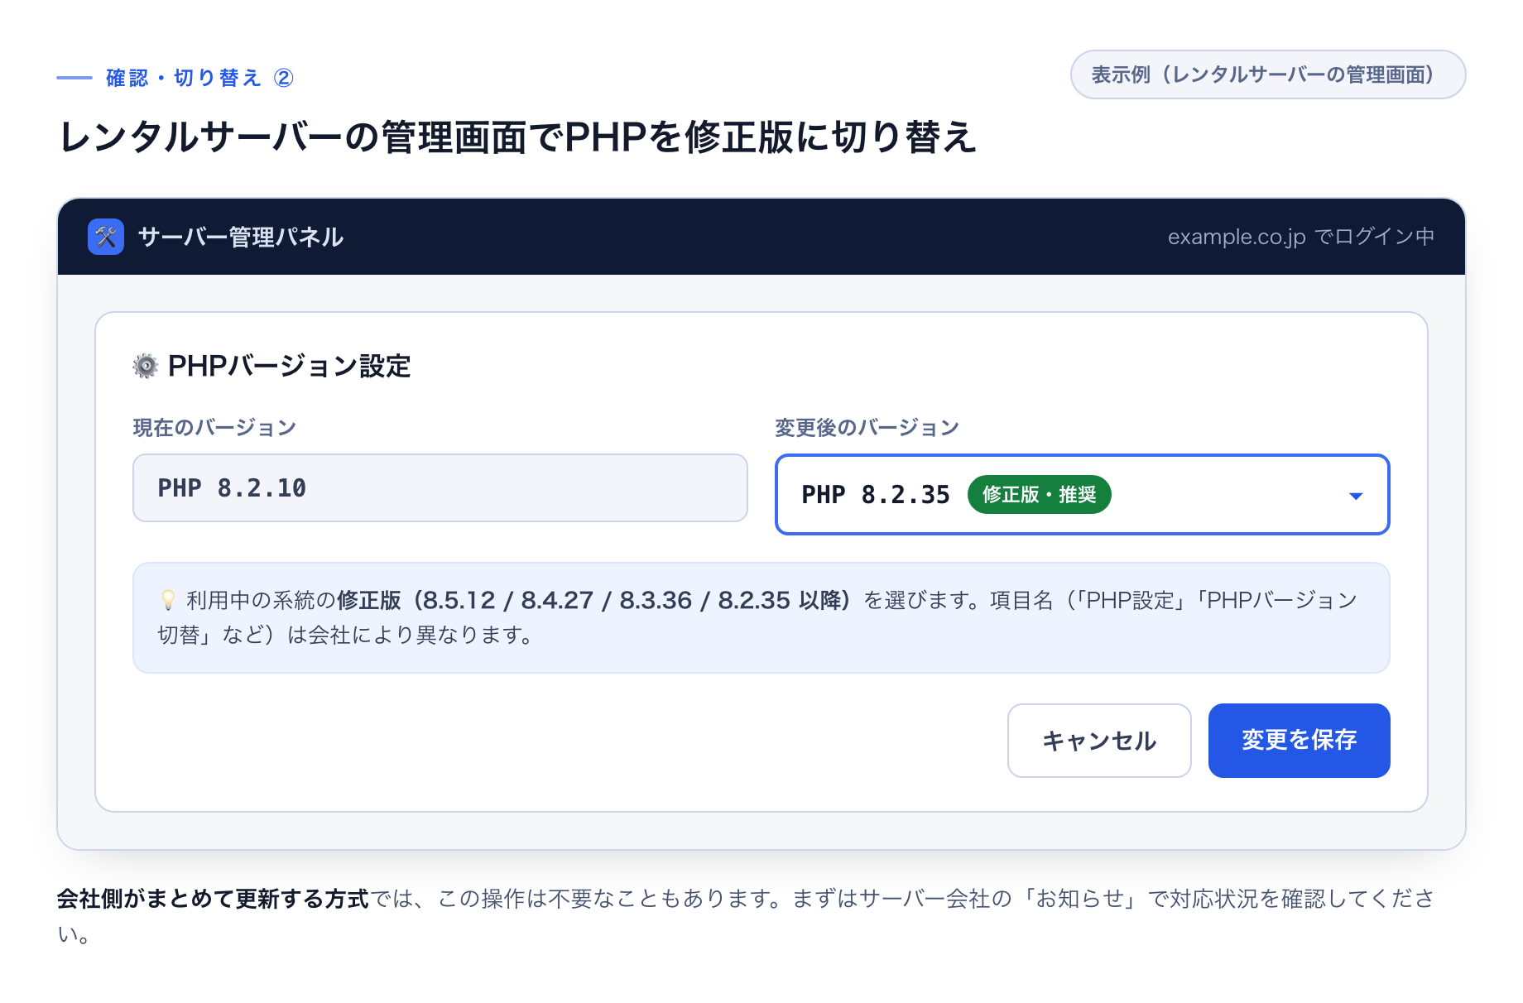Click the 修正版・推奨 green badge

[1039, 495]
